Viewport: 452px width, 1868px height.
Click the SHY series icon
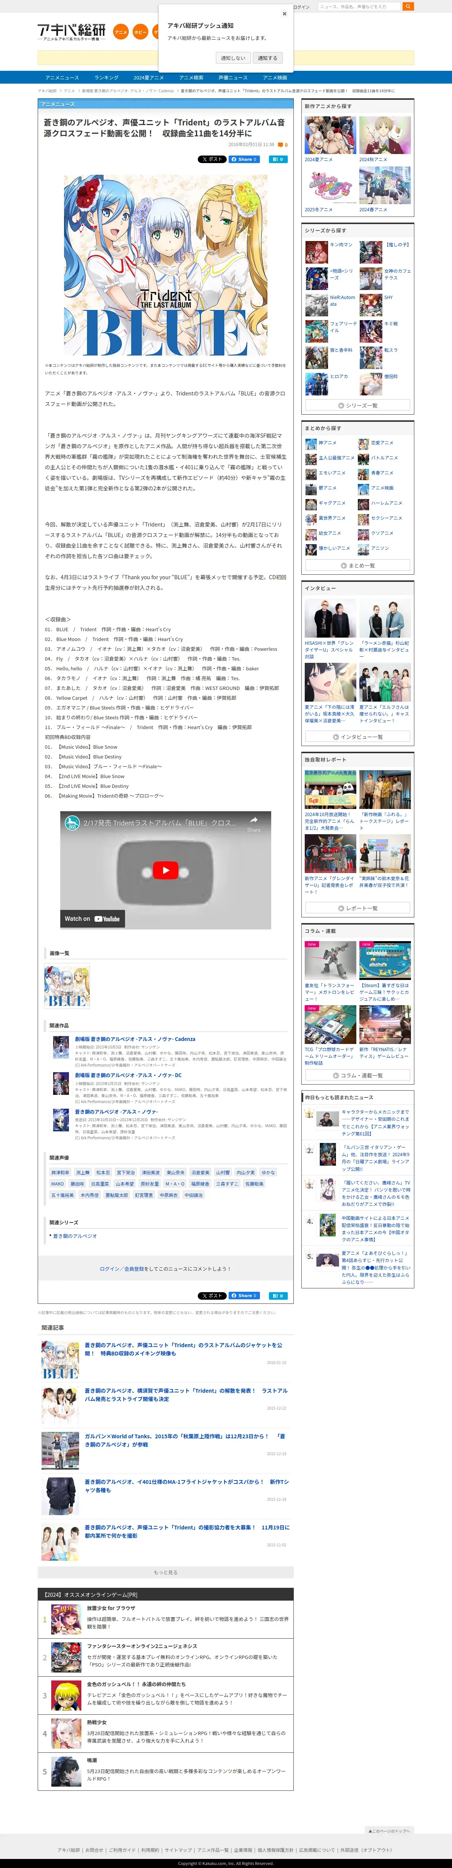[x=371, y=305]
